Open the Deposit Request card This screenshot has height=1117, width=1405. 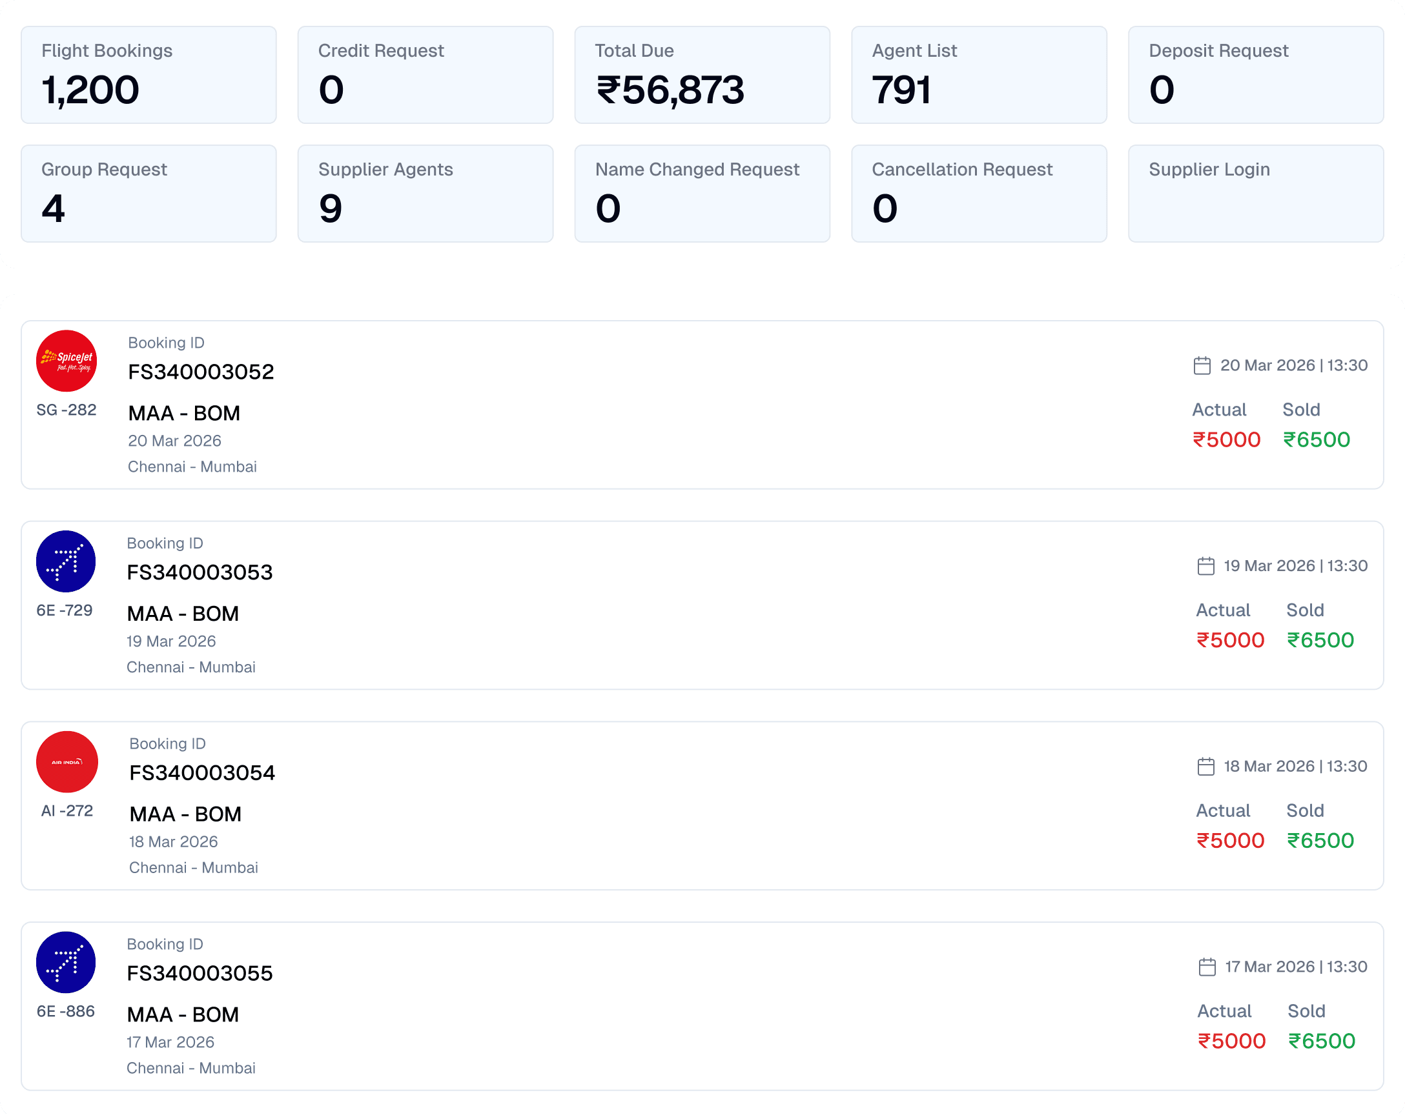(1256, 75)
